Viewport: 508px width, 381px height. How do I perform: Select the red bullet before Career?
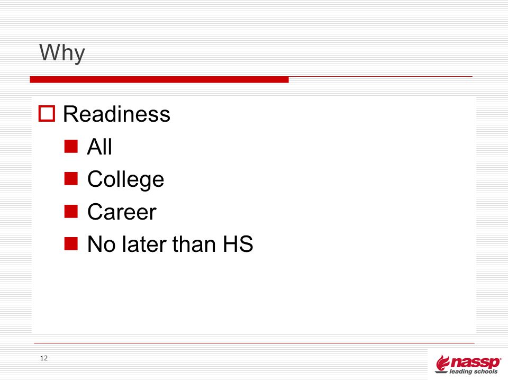coord(71,211)
